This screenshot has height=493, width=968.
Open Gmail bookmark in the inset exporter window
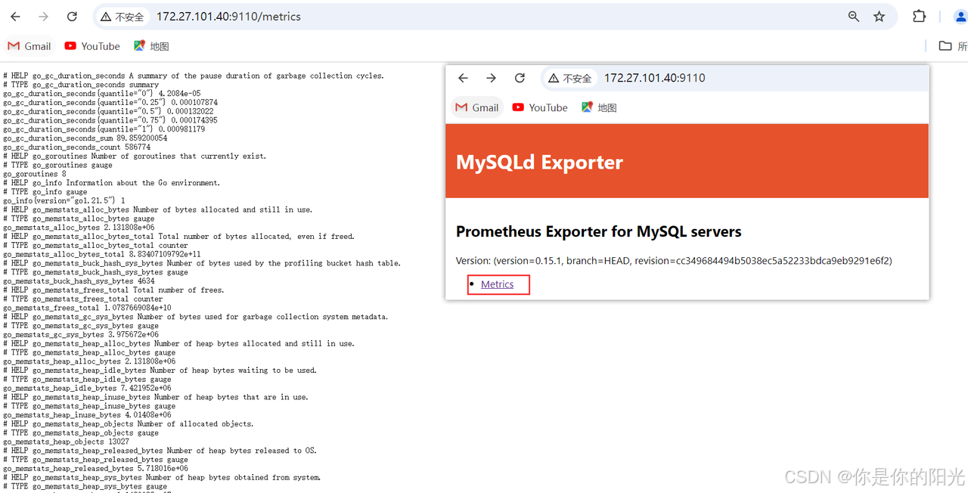tap(477, 107)
